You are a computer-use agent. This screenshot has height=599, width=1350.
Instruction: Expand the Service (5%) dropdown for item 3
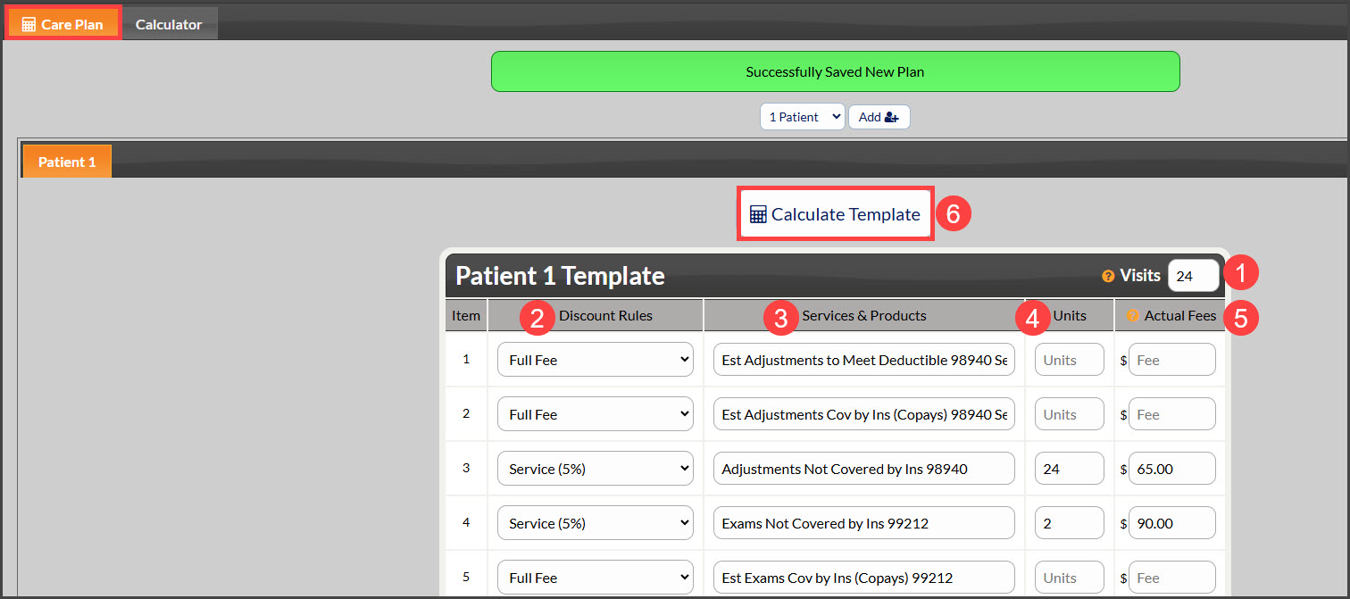click(x=596, y=469)
